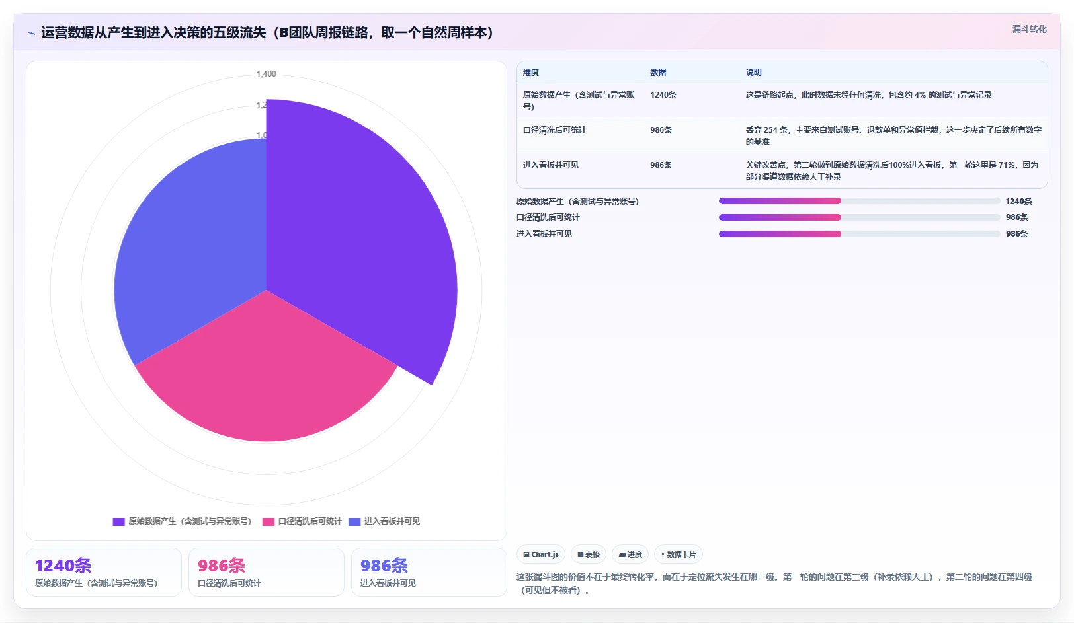Click the 1240条 value beside the progress bar
1074x623 pixels.
point(1018,202)
